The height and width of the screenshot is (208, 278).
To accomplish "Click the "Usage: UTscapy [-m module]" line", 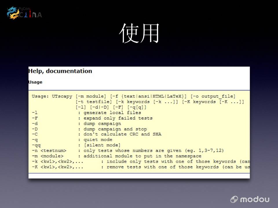I will [x=133, y=96].
